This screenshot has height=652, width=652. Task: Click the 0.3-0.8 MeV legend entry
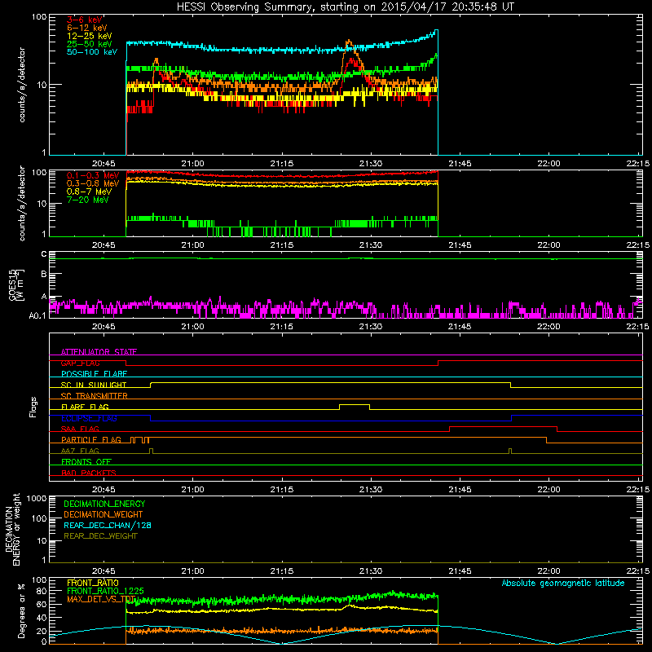[93, 183]
